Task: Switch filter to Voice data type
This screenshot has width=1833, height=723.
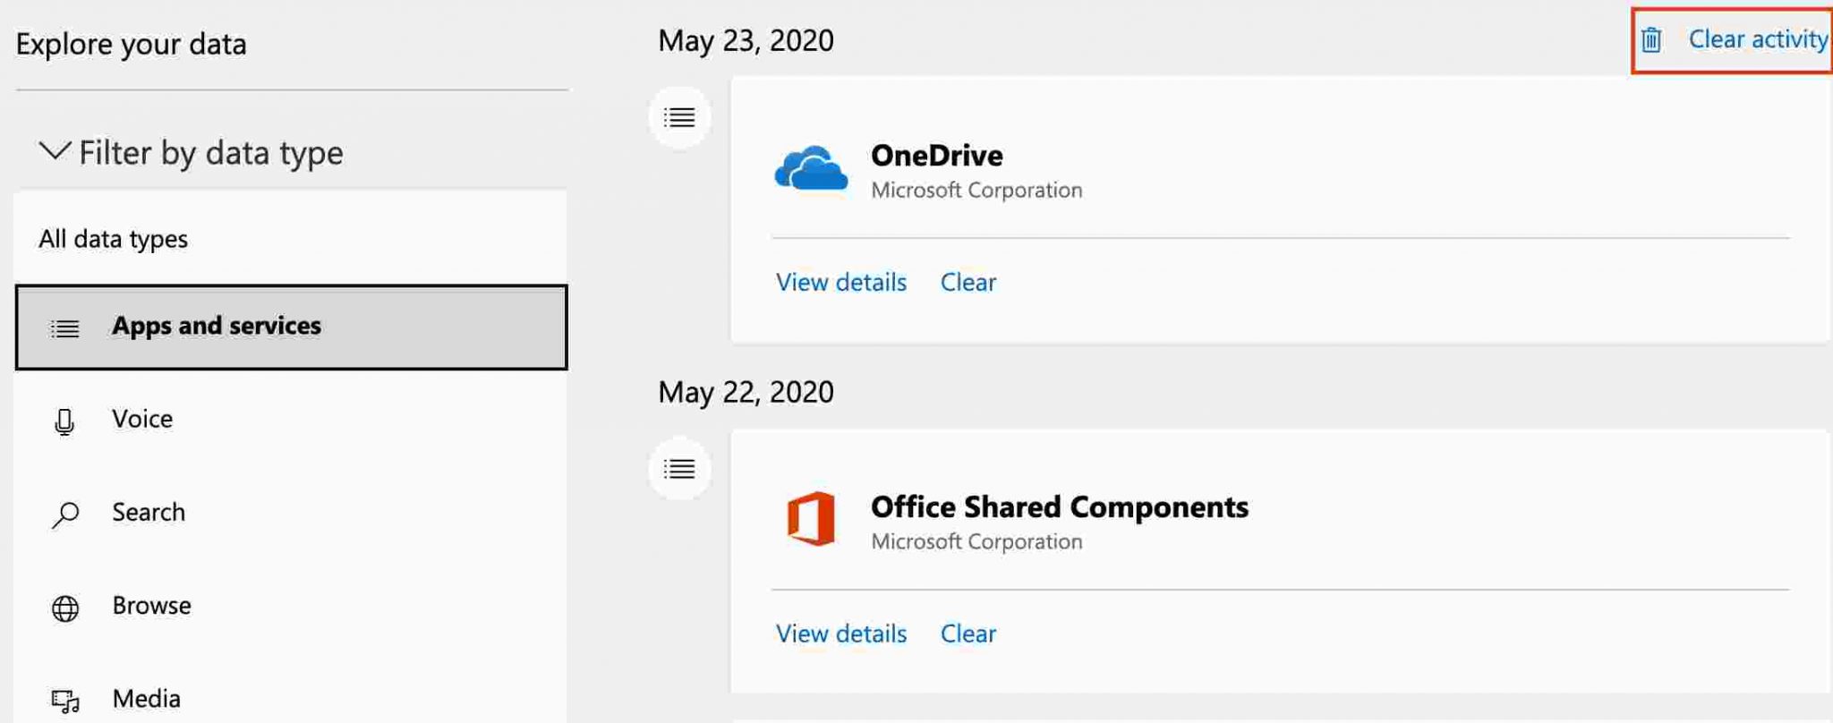Action: [x=142, y=421]
